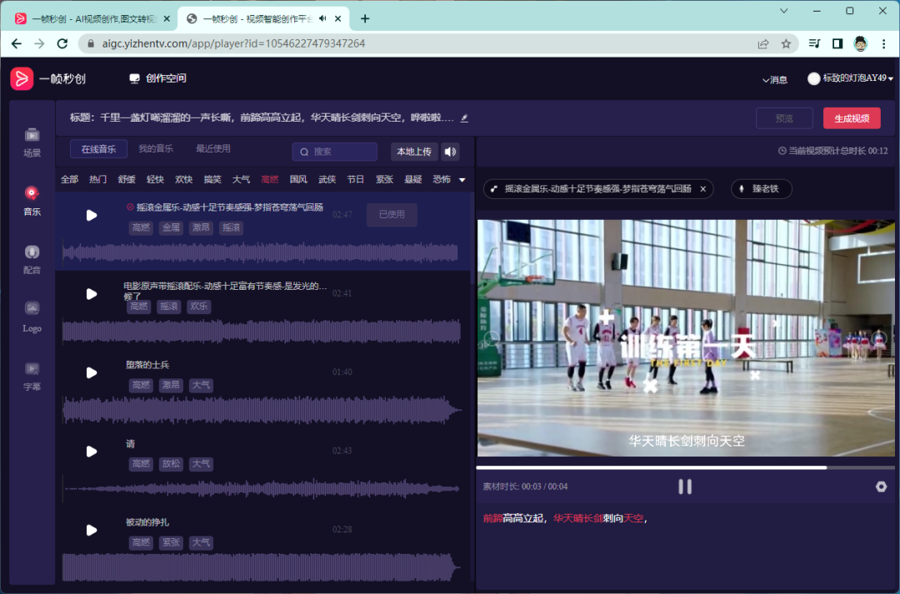Open the user account dropdown
The height and width of the screenshot is (594, 900).
click(850, 78)
